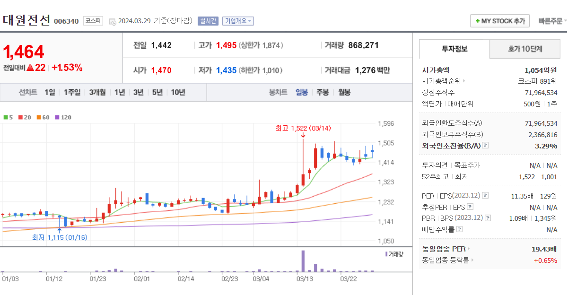568x295 pixels.
Task: Click the 대원전선 stock name
Action: click(26, 20)
